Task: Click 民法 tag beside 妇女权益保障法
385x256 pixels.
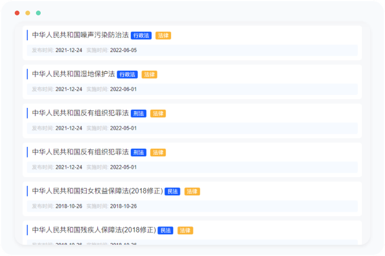Action: (172, 191)
